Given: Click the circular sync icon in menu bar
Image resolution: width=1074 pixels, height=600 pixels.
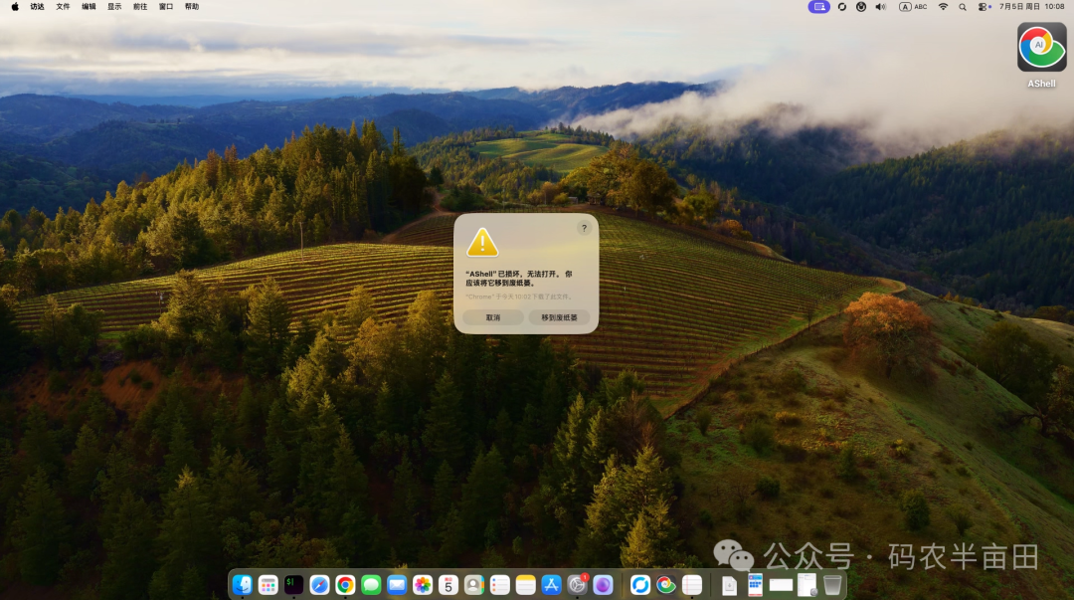Looking at the screenshot, I should click(x=842, y=7).
